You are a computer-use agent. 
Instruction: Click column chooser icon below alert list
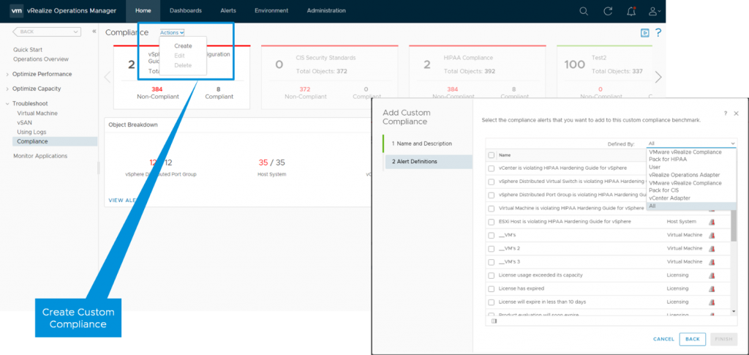(x=494, y=321)
